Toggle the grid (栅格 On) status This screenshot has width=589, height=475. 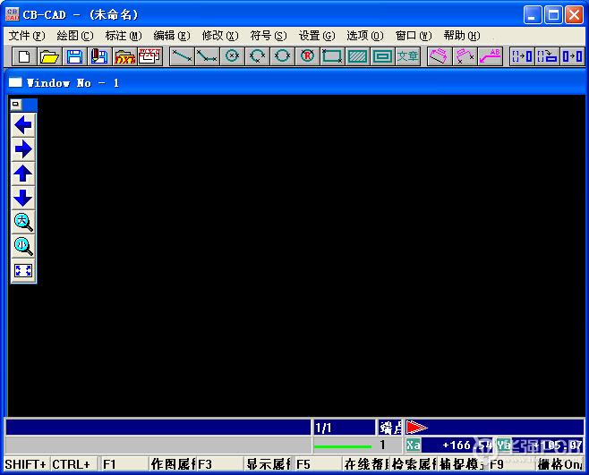coord(560,464)
